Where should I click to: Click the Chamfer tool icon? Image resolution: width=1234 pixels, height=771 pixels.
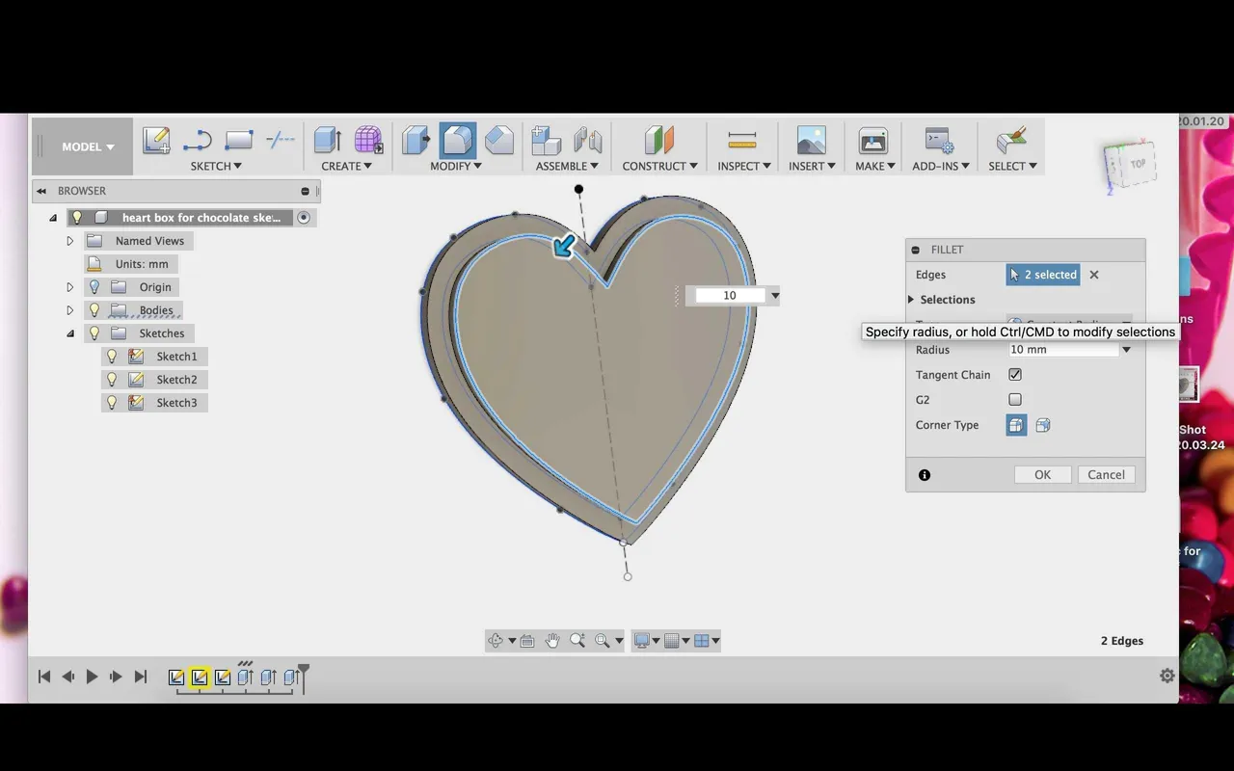click(x=499, y=141)
